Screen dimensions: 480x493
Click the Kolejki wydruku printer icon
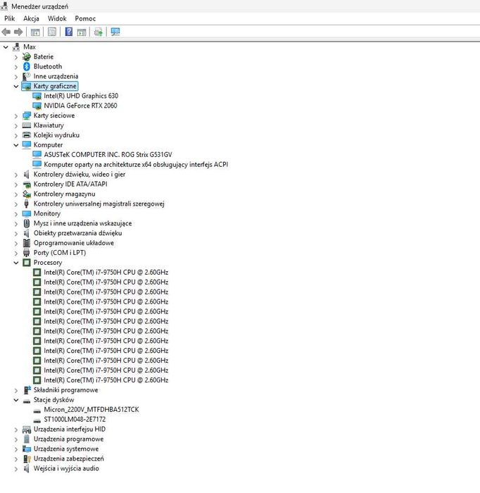pyautogui.click(x=27, y=135)
